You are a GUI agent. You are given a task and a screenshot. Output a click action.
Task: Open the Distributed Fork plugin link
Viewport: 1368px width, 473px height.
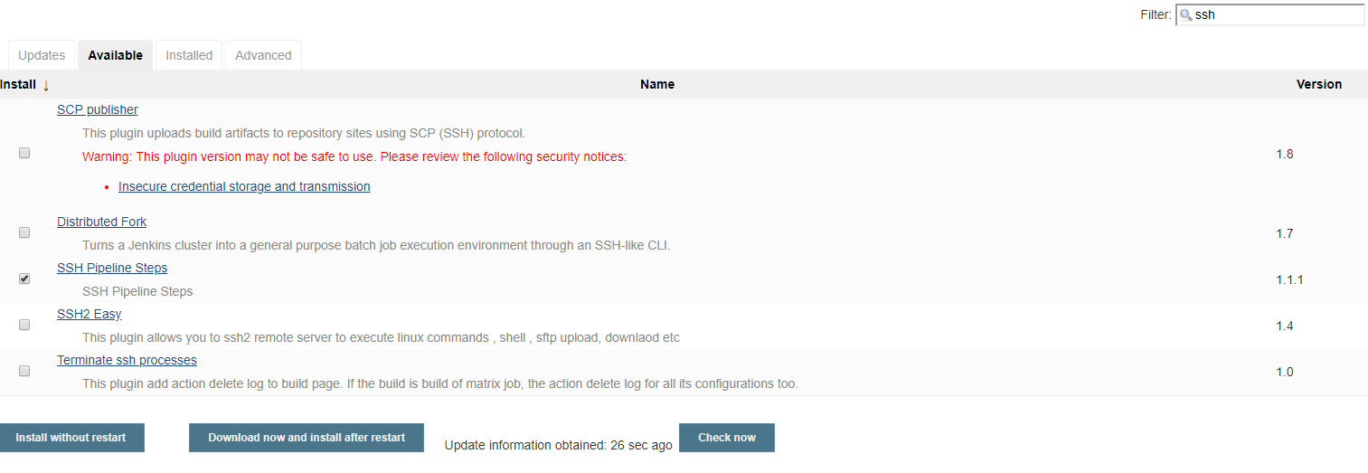101,222
